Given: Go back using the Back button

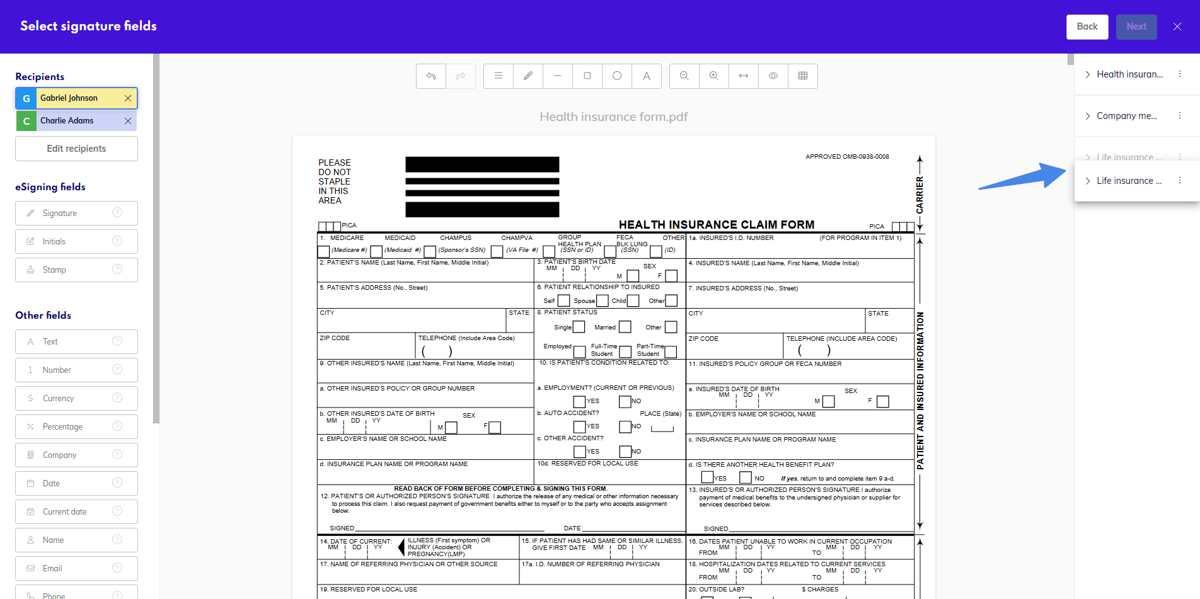Looking at the screenshot, I should (x=1087, y=26).
